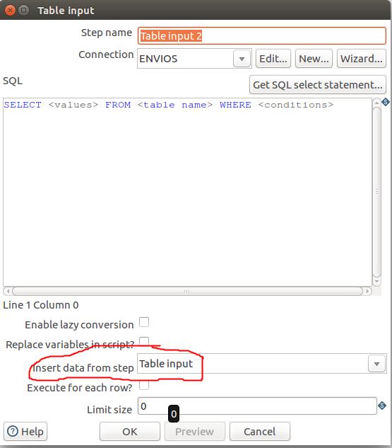Toggle Replace variables in script checkbox
This screenshot has width=392, height=448.
pos(144,341)
